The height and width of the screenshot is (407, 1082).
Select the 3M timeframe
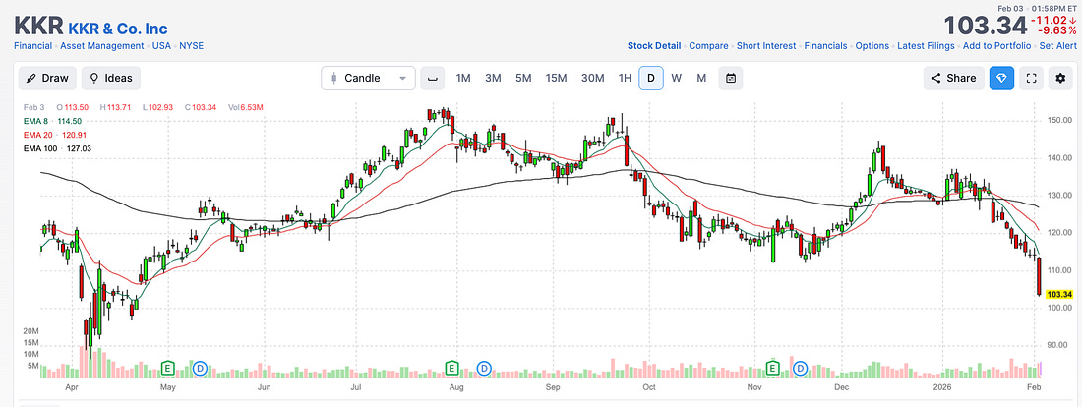point(493,78)
